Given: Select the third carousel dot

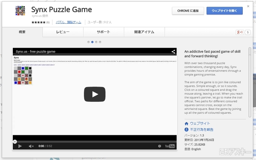Looking at the screenshot, I should click(96, 42).
